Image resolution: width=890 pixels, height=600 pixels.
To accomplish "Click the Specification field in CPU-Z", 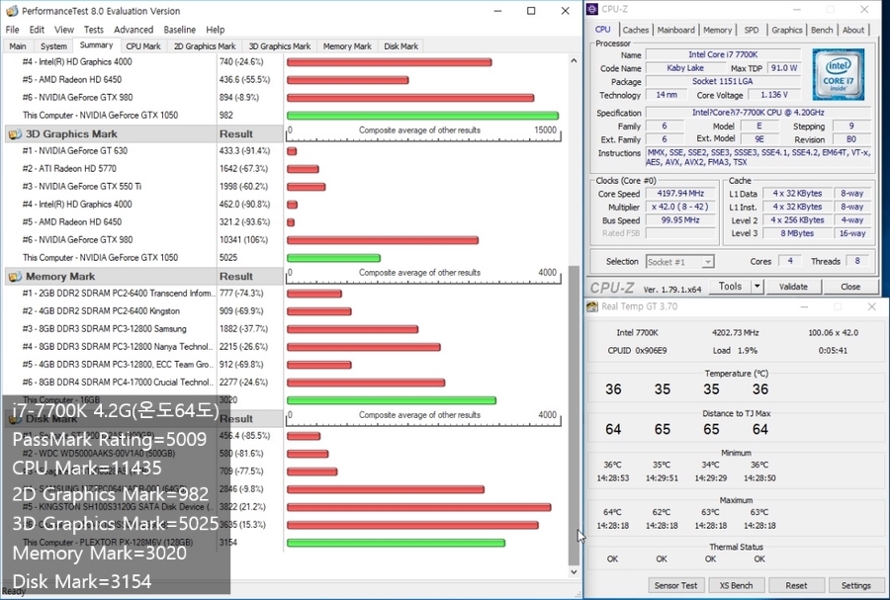I will (757, 113).
